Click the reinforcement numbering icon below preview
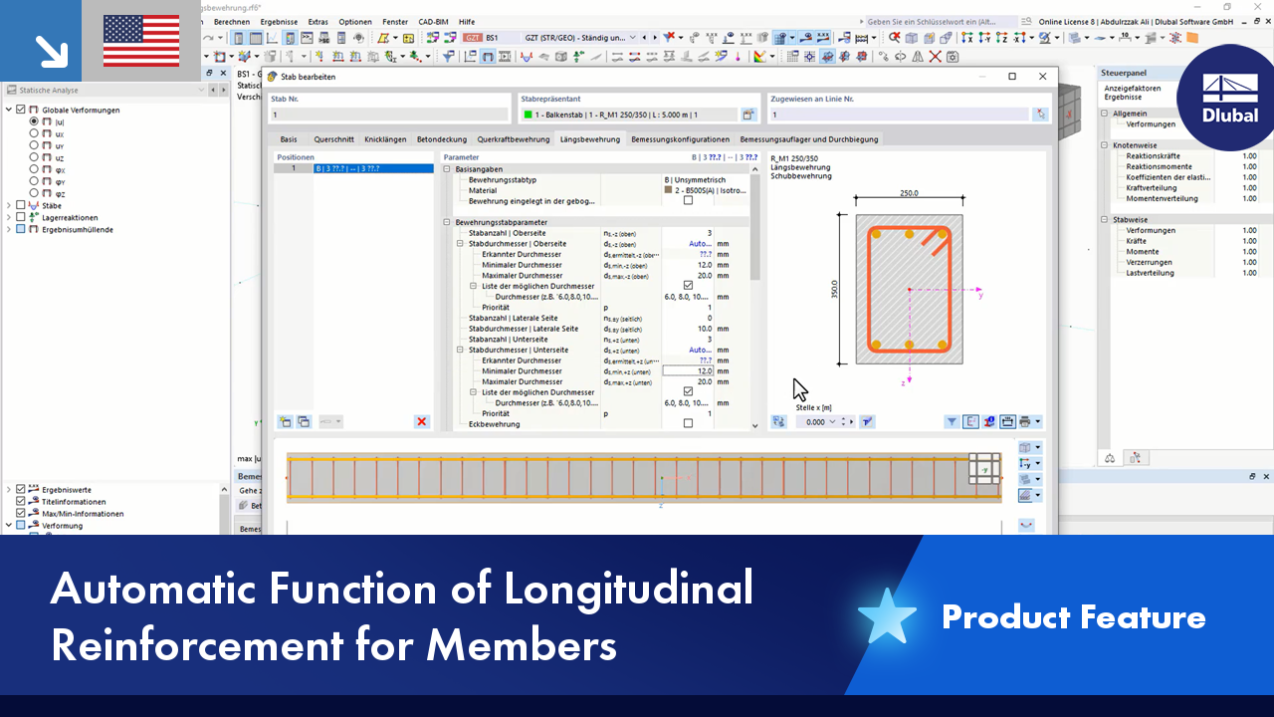The image size is (1274, 717). [x=989, y=422]
